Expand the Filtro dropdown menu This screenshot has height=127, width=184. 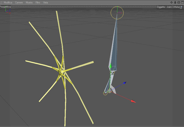(38, 3)
